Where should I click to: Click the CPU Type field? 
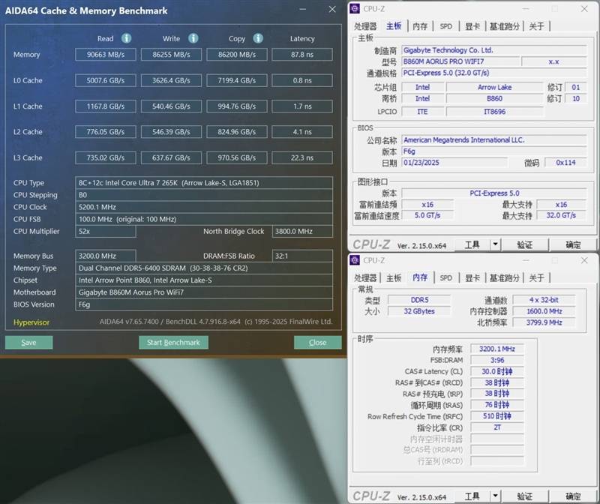click(204, 183)
